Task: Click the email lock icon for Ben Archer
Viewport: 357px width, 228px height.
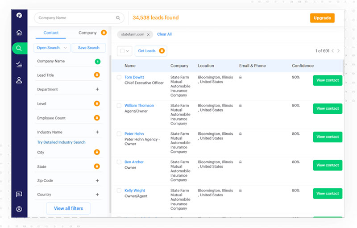Action: coord(240,162)
